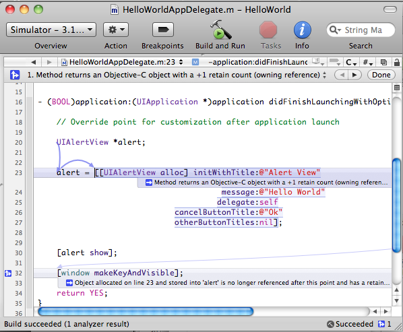Click the horizontal scroll right arrow
The height and width of the screenshot is (332, 403).
(385, 311)
